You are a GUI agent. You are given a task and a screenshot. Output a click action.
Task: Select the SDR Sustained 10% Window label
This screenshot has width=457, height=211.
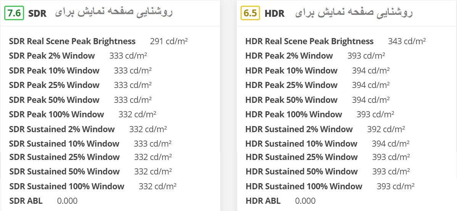(x=64, y=144)
